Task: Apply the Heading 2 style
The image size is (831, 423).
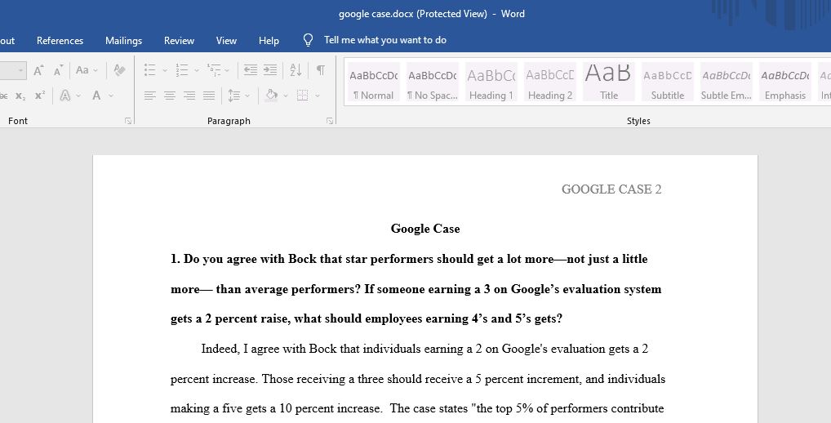Action: pos(550,82)
